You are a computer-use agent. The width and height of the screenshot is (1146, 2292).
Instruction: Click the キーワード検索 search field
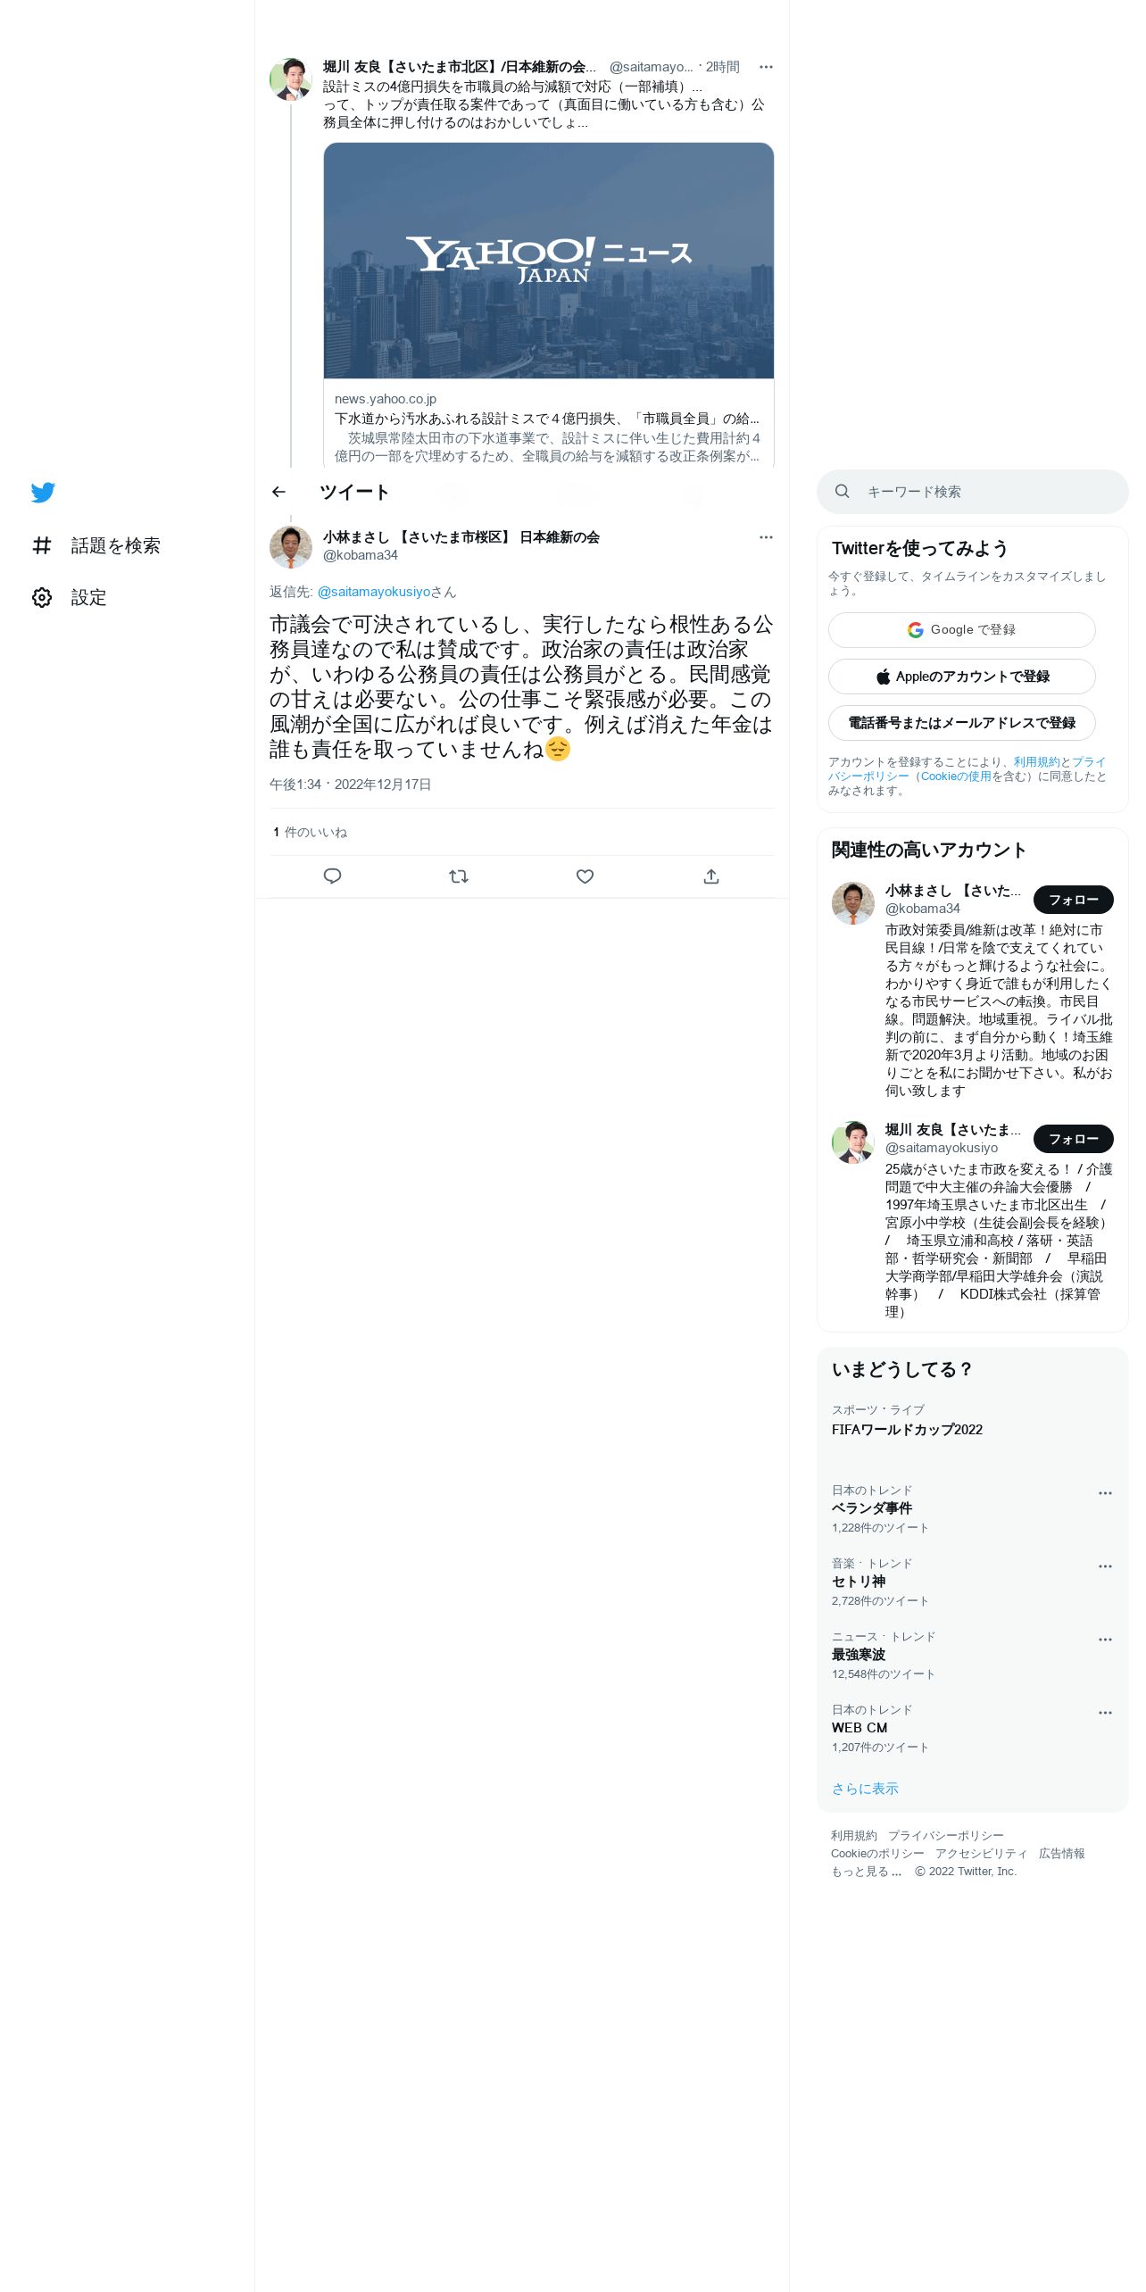coord(973,492)
